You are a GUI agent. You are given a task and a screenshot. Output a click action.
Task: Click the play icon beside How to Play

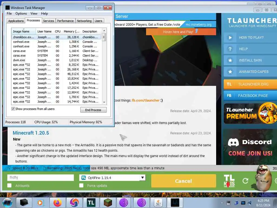pos(230,37)
